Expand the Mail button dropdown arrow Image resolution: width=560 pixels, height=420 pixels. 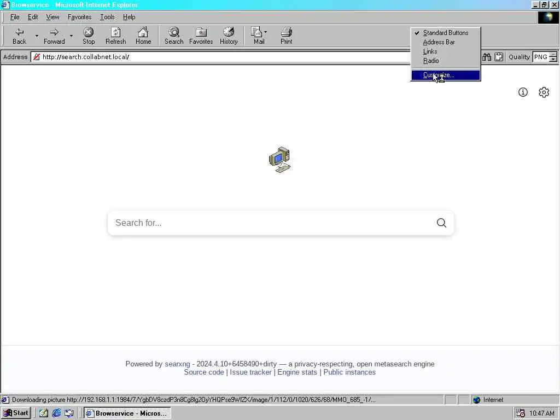point(266,32)
